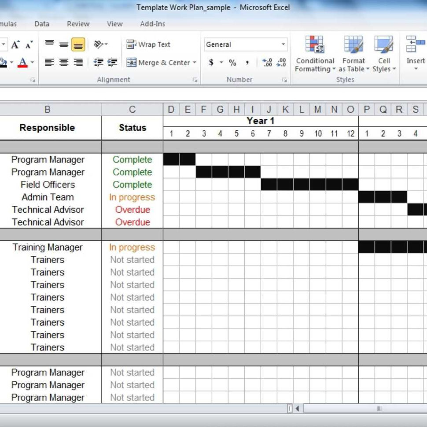427x427 pixels.
Task: Click Training Manager cell
Action: point(48,247)
